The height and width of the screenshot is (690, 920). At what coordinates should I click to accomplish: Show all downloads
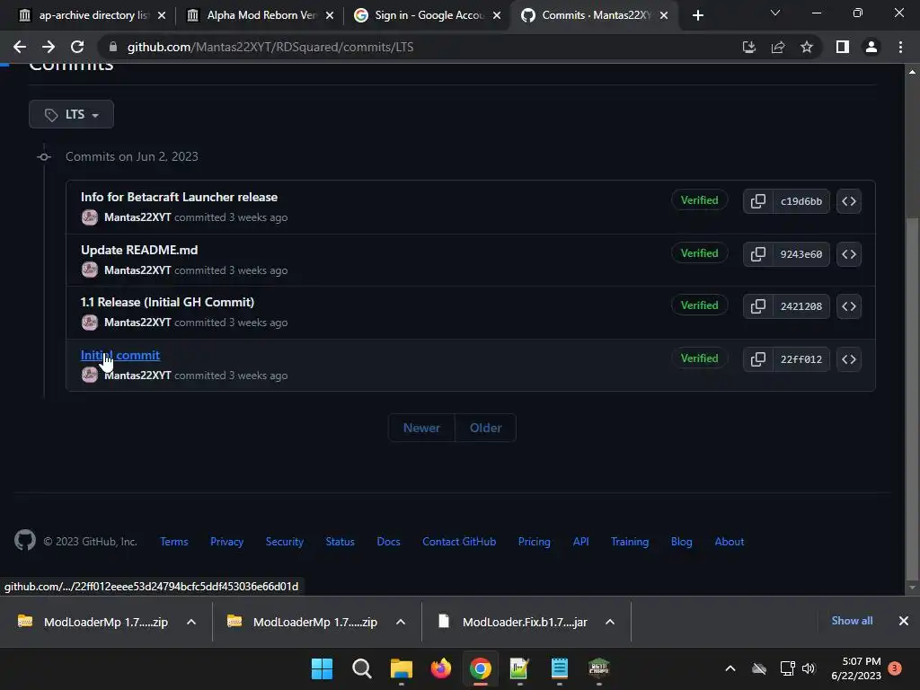(x=852, y=621)
